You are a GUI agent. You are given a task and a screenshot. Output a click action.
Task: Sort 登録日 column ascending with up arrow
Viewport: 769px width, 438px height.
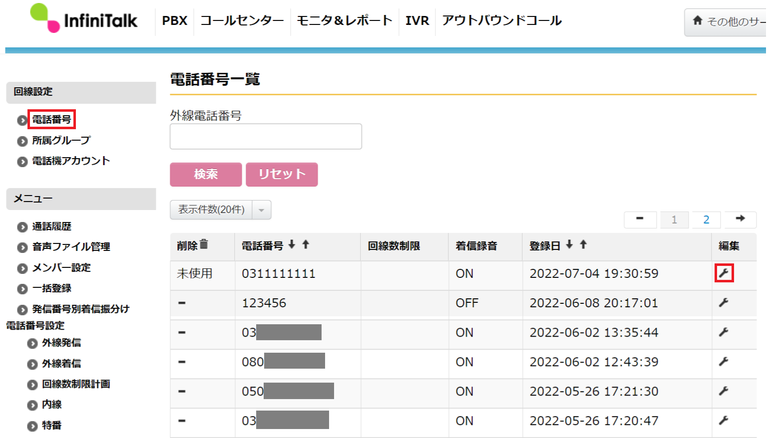pos(583,244)
